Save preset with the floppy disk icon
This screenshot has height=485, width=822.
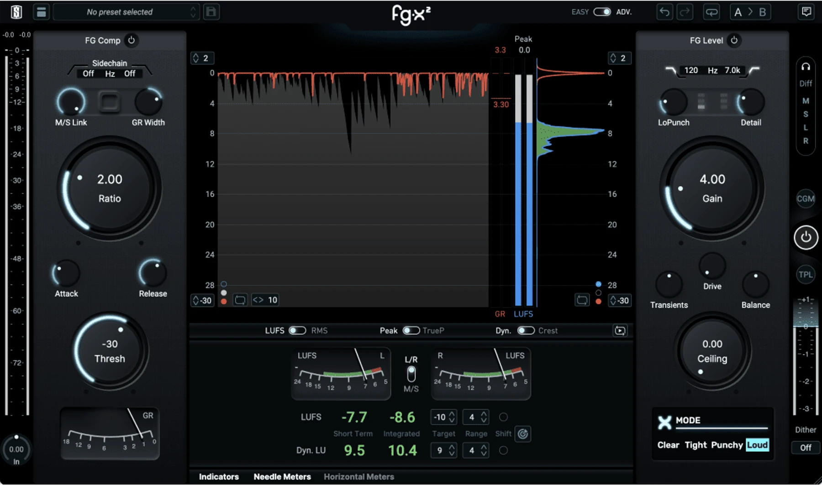tap(211, 12)
